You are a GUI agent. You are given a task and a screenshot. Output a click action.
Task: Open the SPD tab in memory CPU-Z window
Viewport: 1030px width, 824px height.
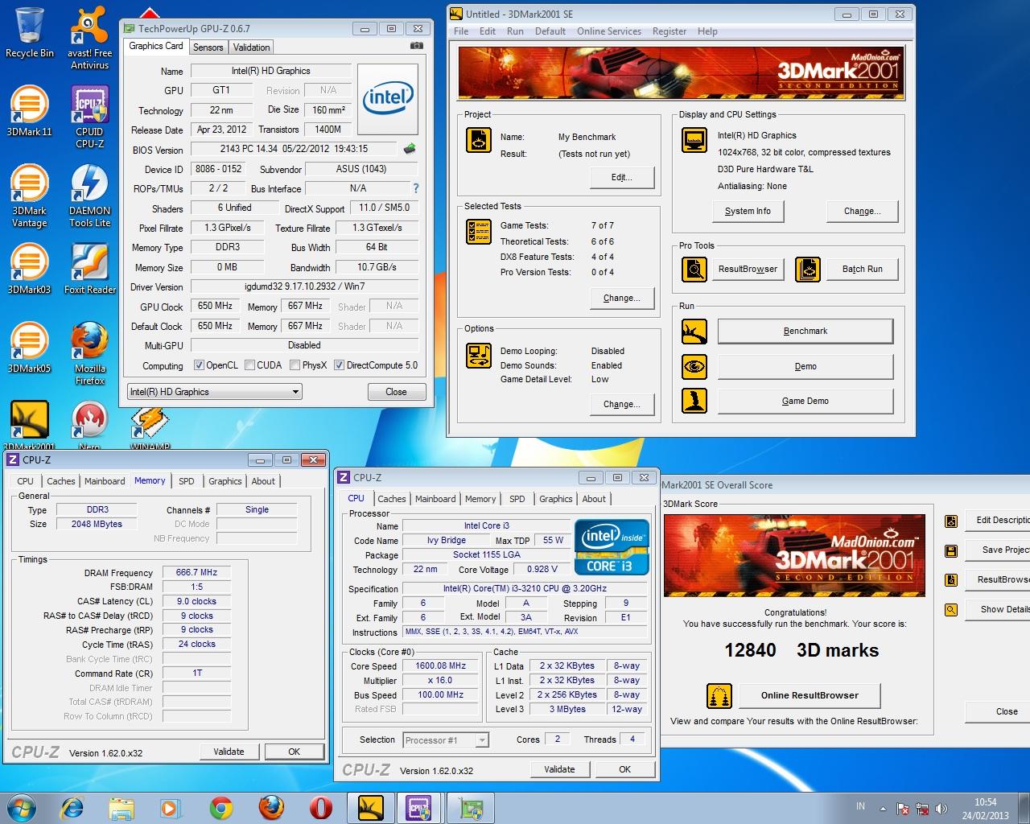tap(187, 481)
